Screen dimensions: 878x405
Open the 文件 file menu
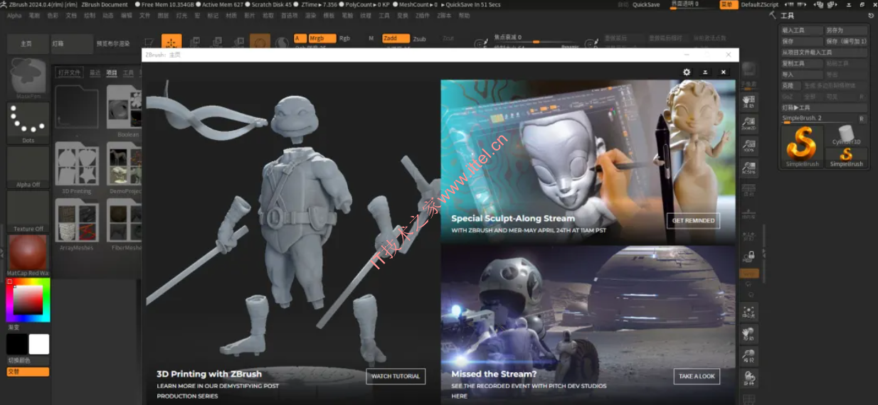pos(144,15)
